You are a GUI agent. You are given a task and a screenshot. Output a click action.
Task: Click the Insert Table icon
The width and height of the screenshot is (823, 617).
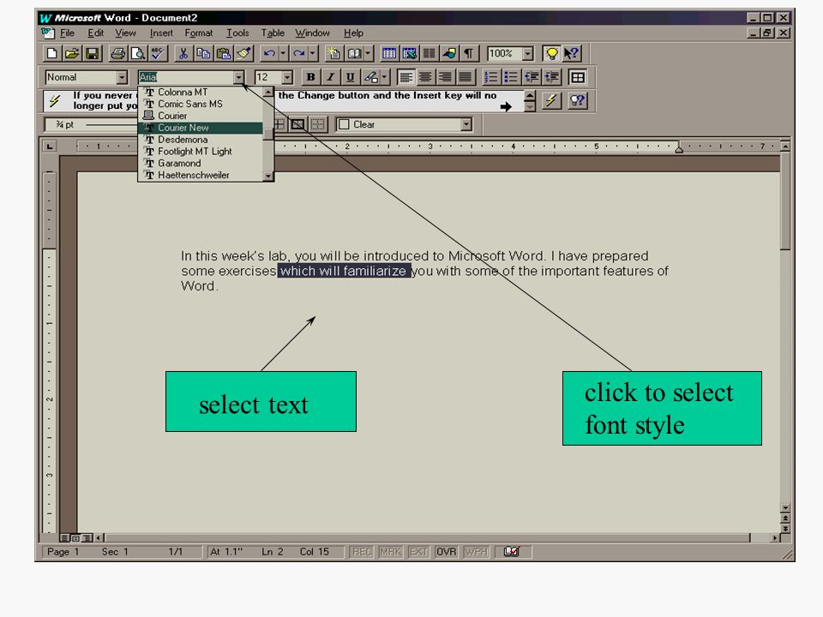point(389,53)
